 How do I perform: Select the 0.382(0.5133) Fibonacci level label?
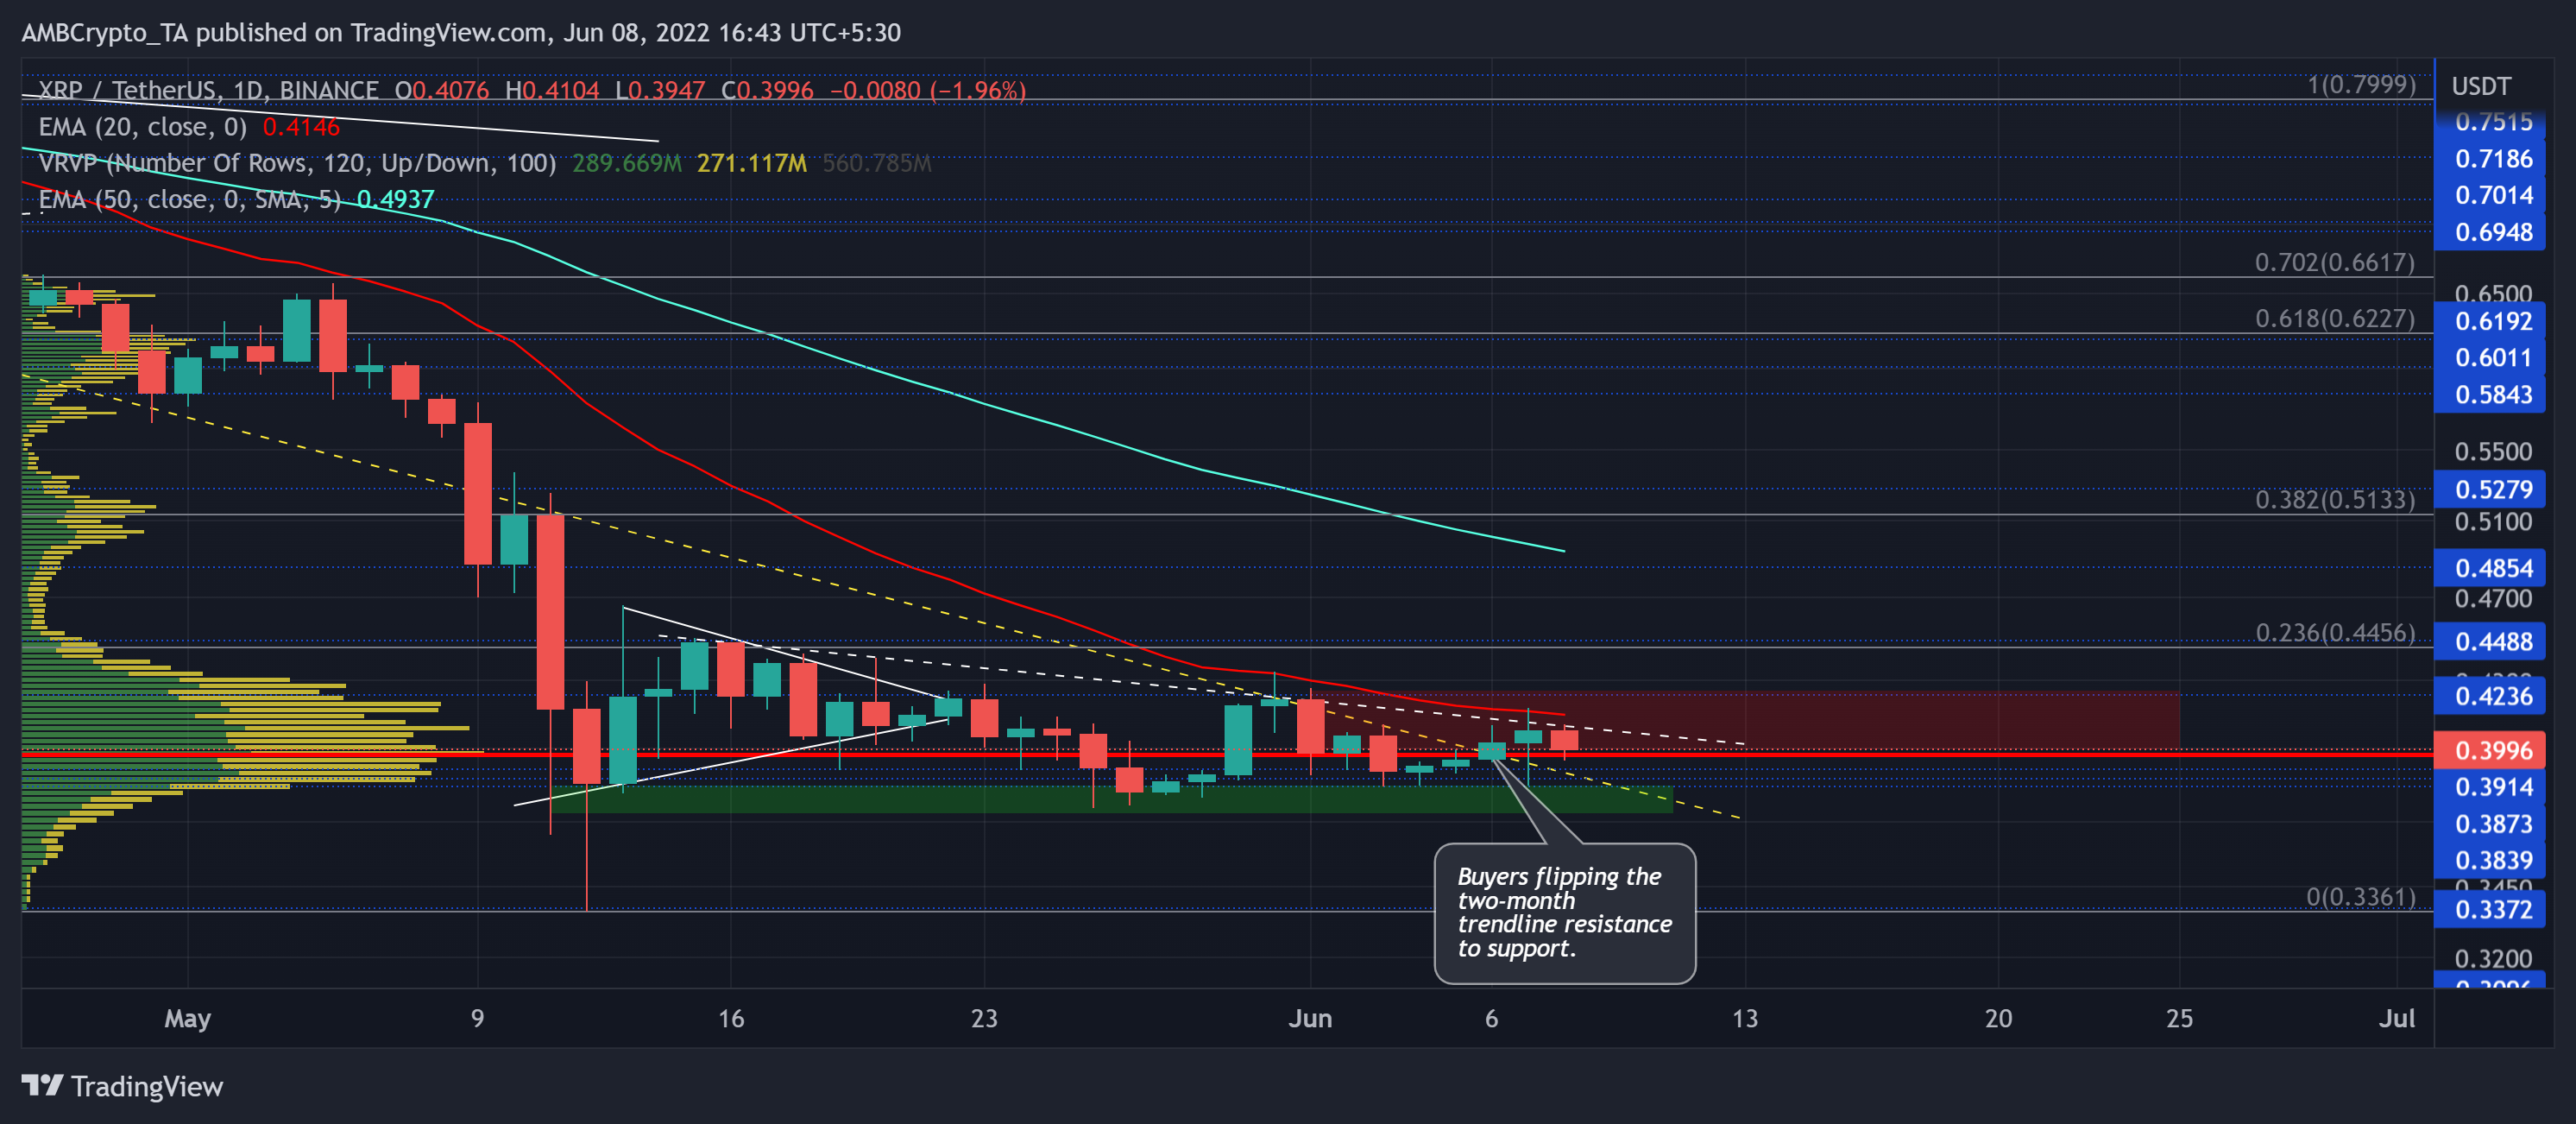click(2335, 499)
